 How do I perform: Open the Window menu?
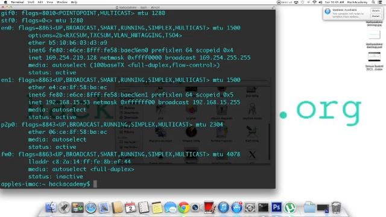(62, 2)
